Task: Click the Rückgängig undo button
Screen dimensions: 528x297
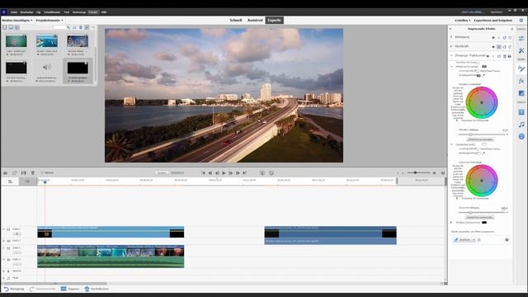Action: click(x=15, y=289)
